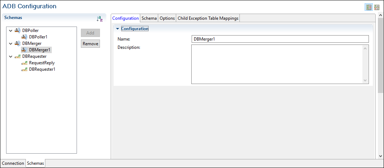The image size is (384, 168).
Task: Click the DBPoller1 schema icon
Action: tap(24, 37)
